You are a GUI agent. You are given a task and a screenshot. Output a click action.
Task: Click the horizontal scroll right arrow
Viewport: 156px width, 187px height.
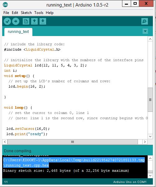pyautogui.click(x=145, y=142)
